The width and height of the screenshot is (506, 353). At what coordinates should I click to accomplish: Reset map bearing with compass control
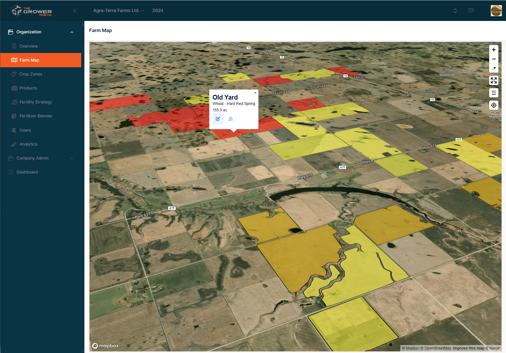[x=494, y=68]
